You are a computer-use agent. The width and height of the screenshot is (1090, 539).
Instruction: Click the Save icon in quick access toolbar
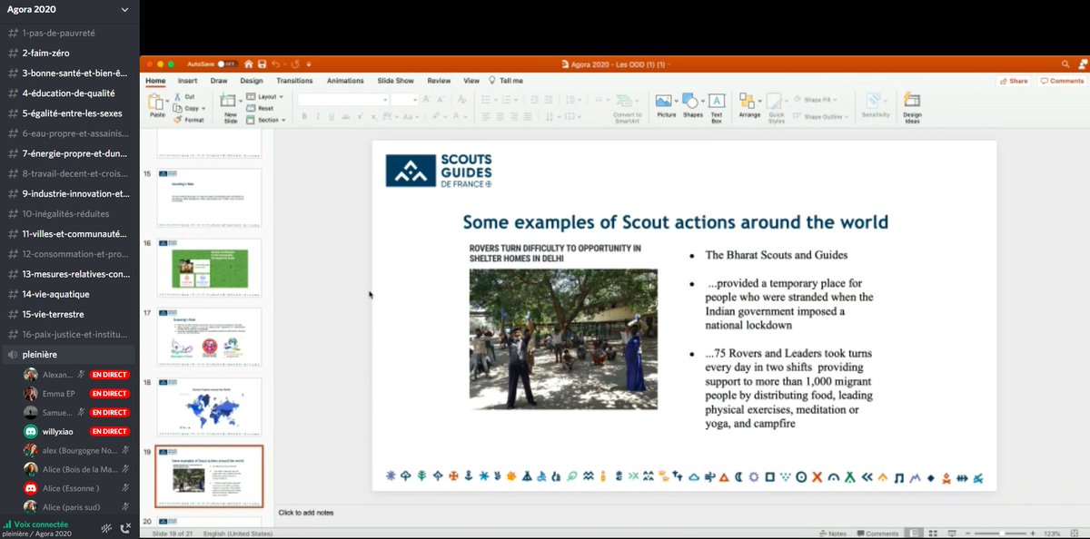pyautogui.click(x=262, y=64)
